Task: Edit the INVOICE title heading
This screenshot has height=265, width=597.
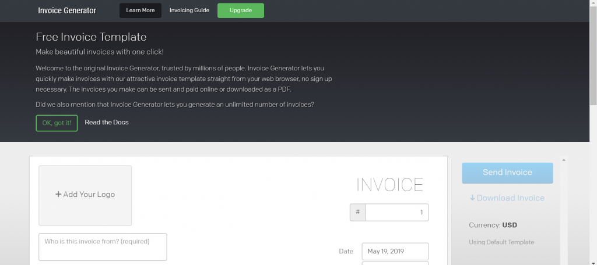Action: (389, 185)
